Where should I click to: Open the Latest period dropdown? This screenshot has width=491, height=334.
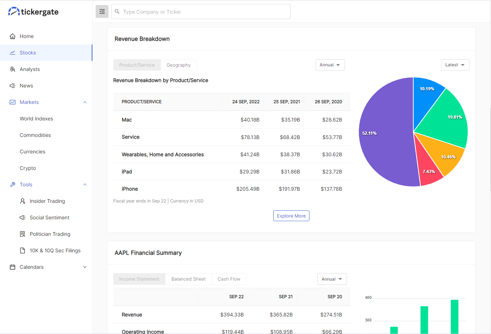[x=455, y=65]
